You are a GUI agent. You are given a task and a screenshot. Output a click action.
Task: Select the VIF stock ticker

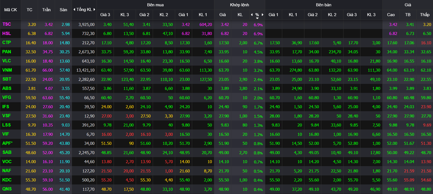[6, 134]
